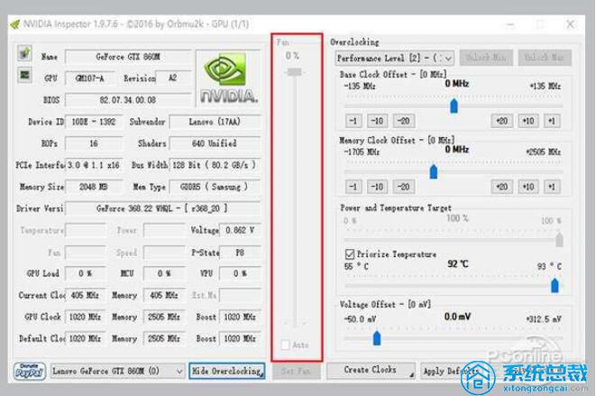Click Memory Clock Offset +1 button

point(552,187)
